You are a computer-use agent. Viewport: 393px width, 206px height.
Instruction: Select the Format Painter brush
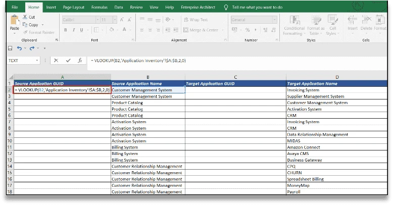pyautogui.click(x=25, y=32)
